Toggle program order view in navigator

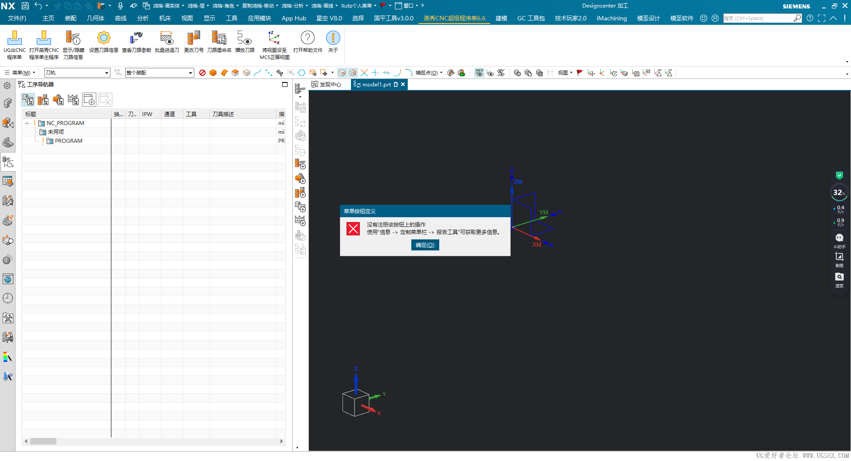[x=28, y=100]
